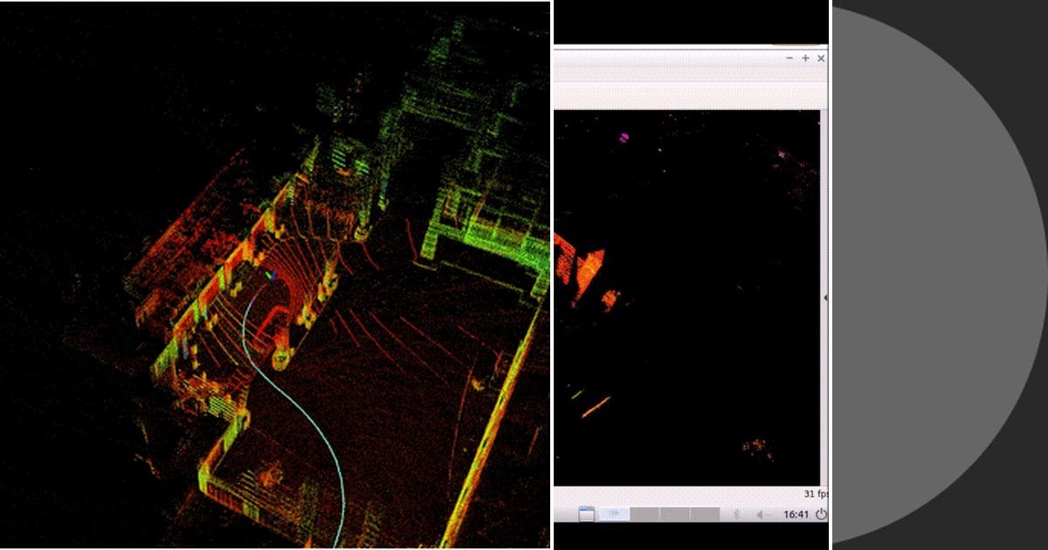
Task: Maximize the viewer window with the plus button
Action: point(805,58)
